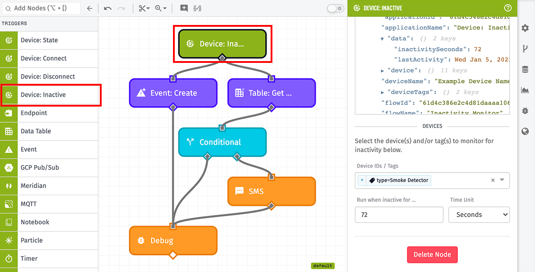This screenshot has width=535, height=272.
Task: Click the default version tag on canvas
Action: click(322, 266)
